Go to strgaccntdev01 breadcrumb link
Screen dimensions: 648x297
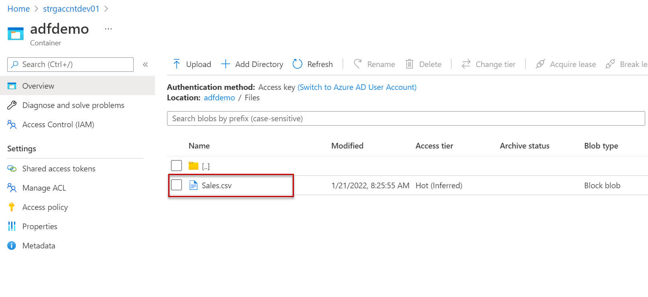point(71,9)
